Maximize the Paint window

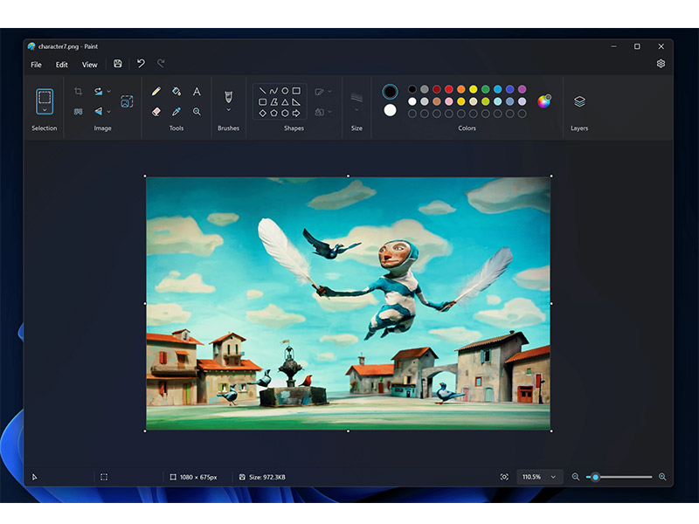tap(637, 46)
